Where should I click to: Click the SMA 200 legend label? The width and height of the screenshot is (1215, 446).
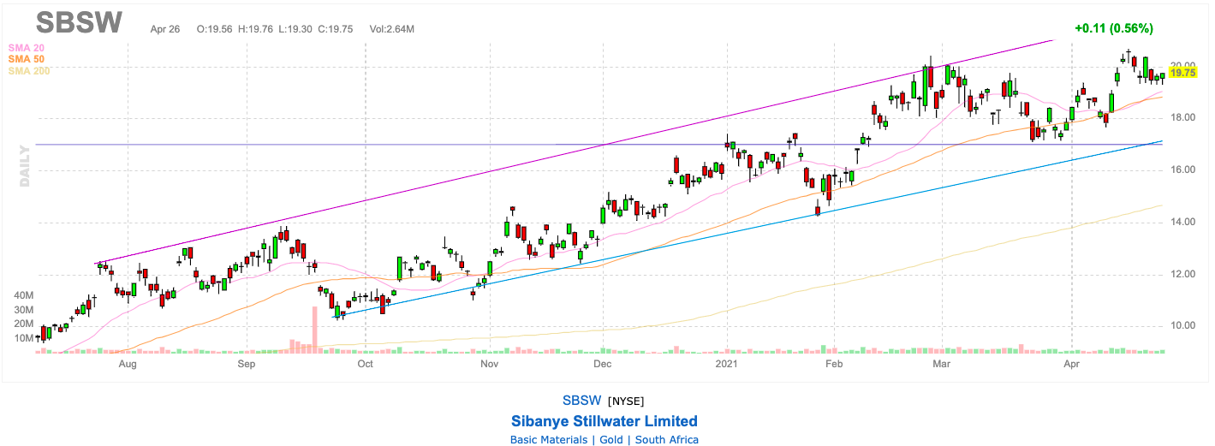29,71
